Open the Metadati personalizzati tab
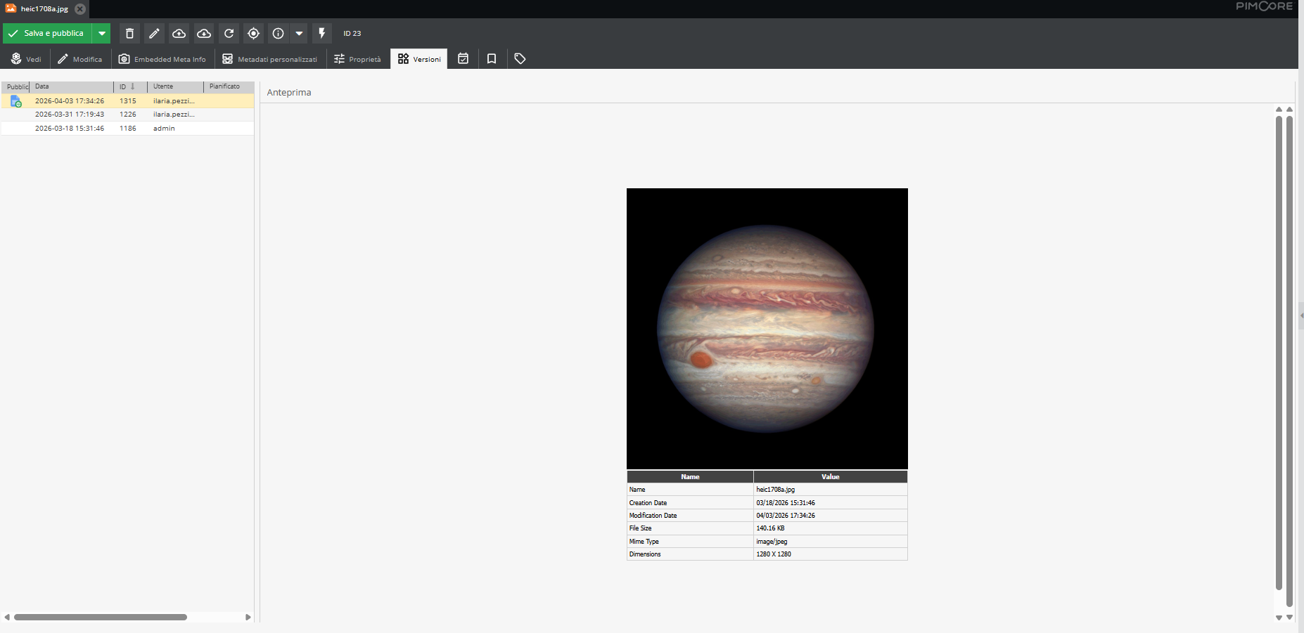This screenshot has width=1304, height=633. tap(270, 59)
